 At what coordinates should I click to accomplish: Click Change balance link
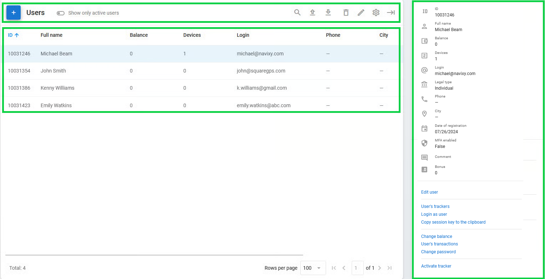pyautogui.click(x=437, y=236)
